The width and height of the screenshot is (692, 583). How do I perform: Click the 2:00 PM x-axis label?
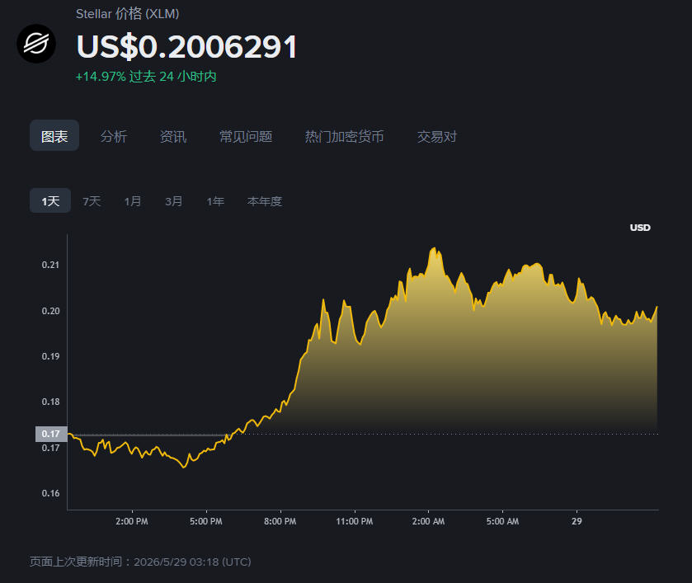point(132,521)
